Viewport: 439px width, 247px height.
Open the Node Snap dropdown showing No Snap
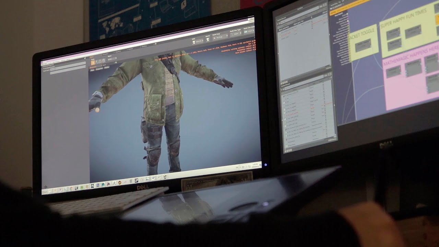click(220, 37)
